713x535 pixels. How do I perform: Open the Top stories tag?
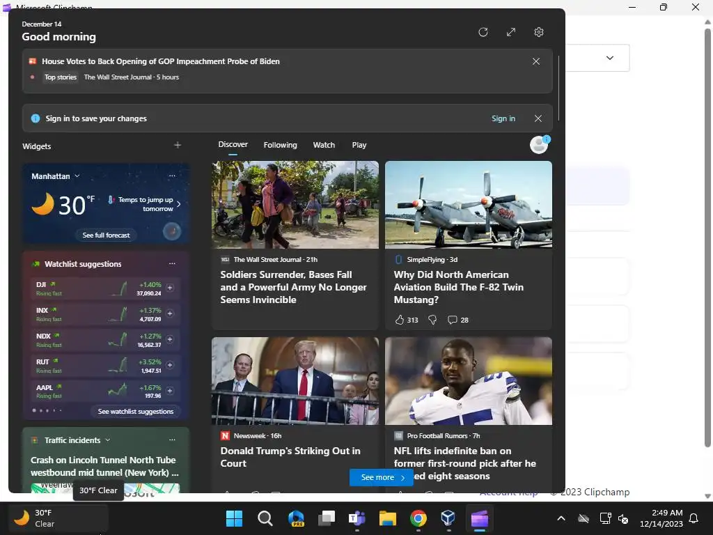61,77
